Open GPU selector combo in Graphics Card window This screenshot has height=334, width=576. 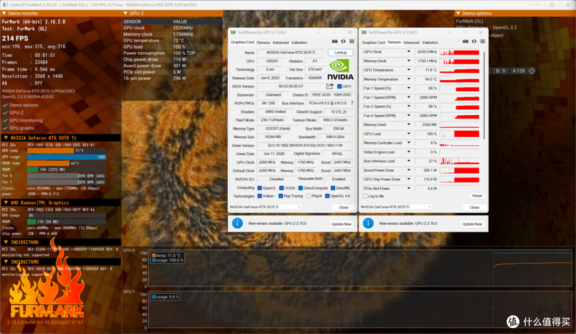click(x=265, y=207)
